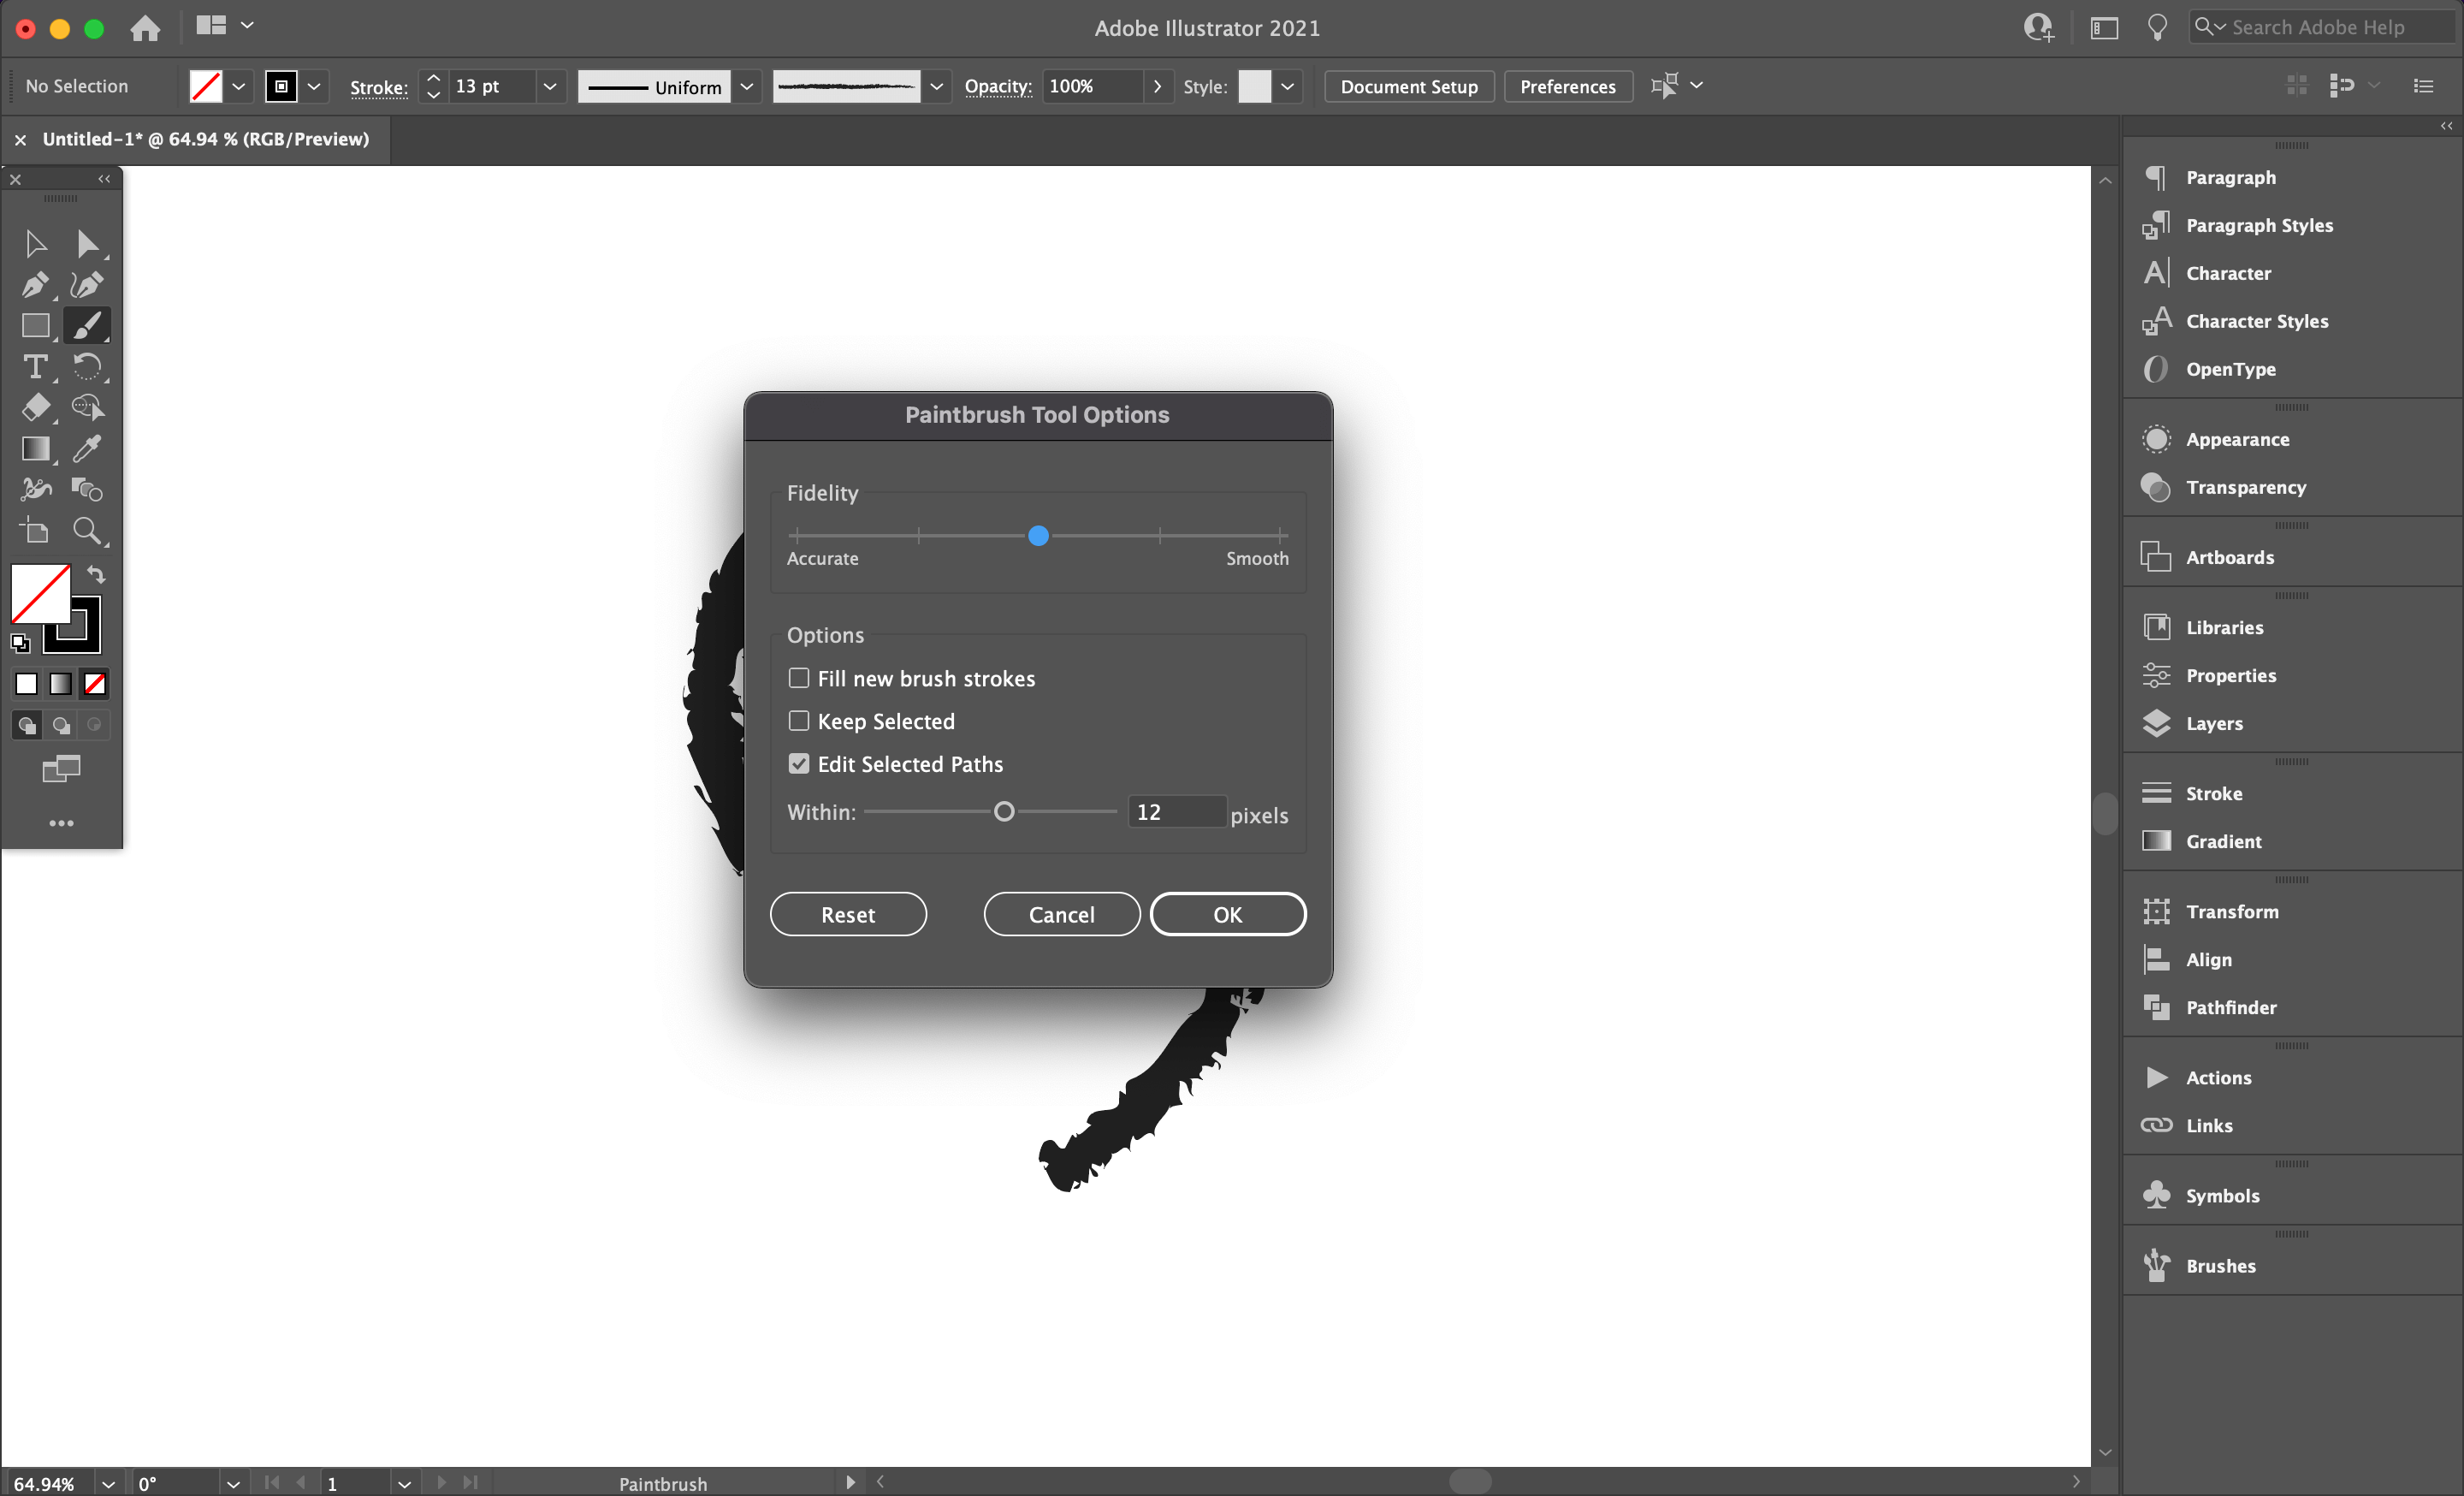Select the Rotate tool
This screenshot has height=1496, width=2464.
coord(87,367)
